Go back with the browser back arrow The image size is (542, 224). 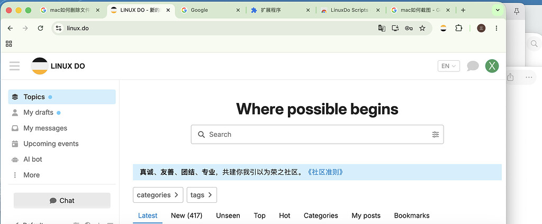pos(11,29)
